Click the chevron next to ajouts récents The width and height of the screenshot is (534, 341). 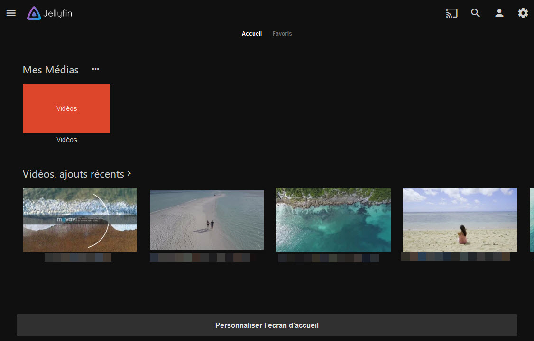pos(129,173)
